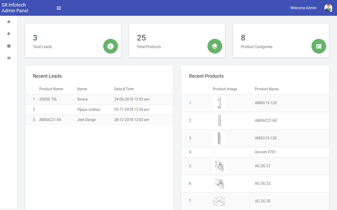Select the AG 5G 23 product name

point(263,183)
